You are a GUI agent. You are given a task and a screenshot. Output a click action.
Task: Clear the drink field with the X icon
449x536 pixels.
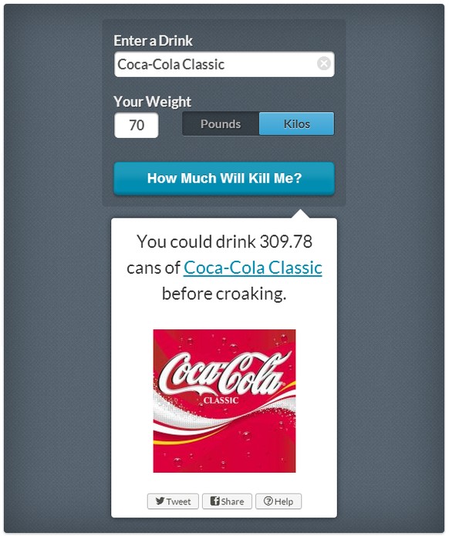[323, 63]
